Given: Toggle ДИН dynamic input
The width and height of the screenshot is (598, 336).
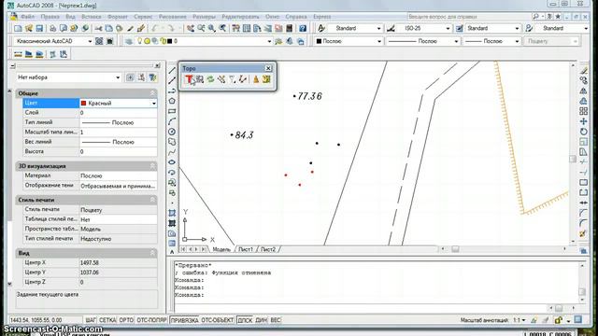Looking at the screenshot, I should pyautogui.click(x=261, y=320).
